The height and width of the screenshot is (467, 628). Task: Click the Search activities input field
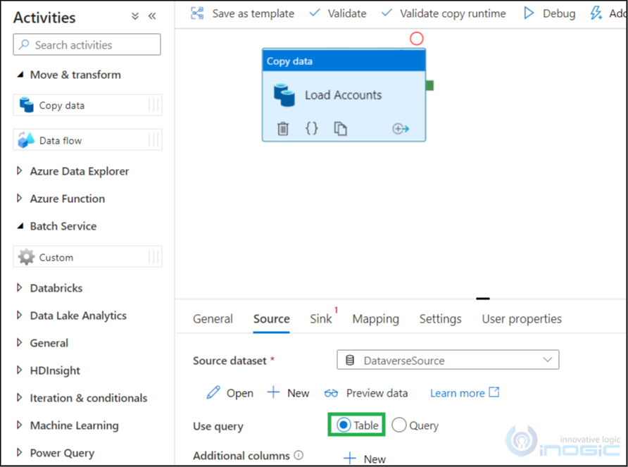[87, 45]
